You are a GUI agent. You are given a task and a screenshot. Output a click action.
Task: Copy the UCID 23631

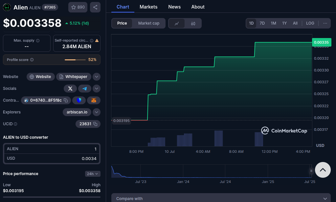pyautogui.click(x=95, y=124)
